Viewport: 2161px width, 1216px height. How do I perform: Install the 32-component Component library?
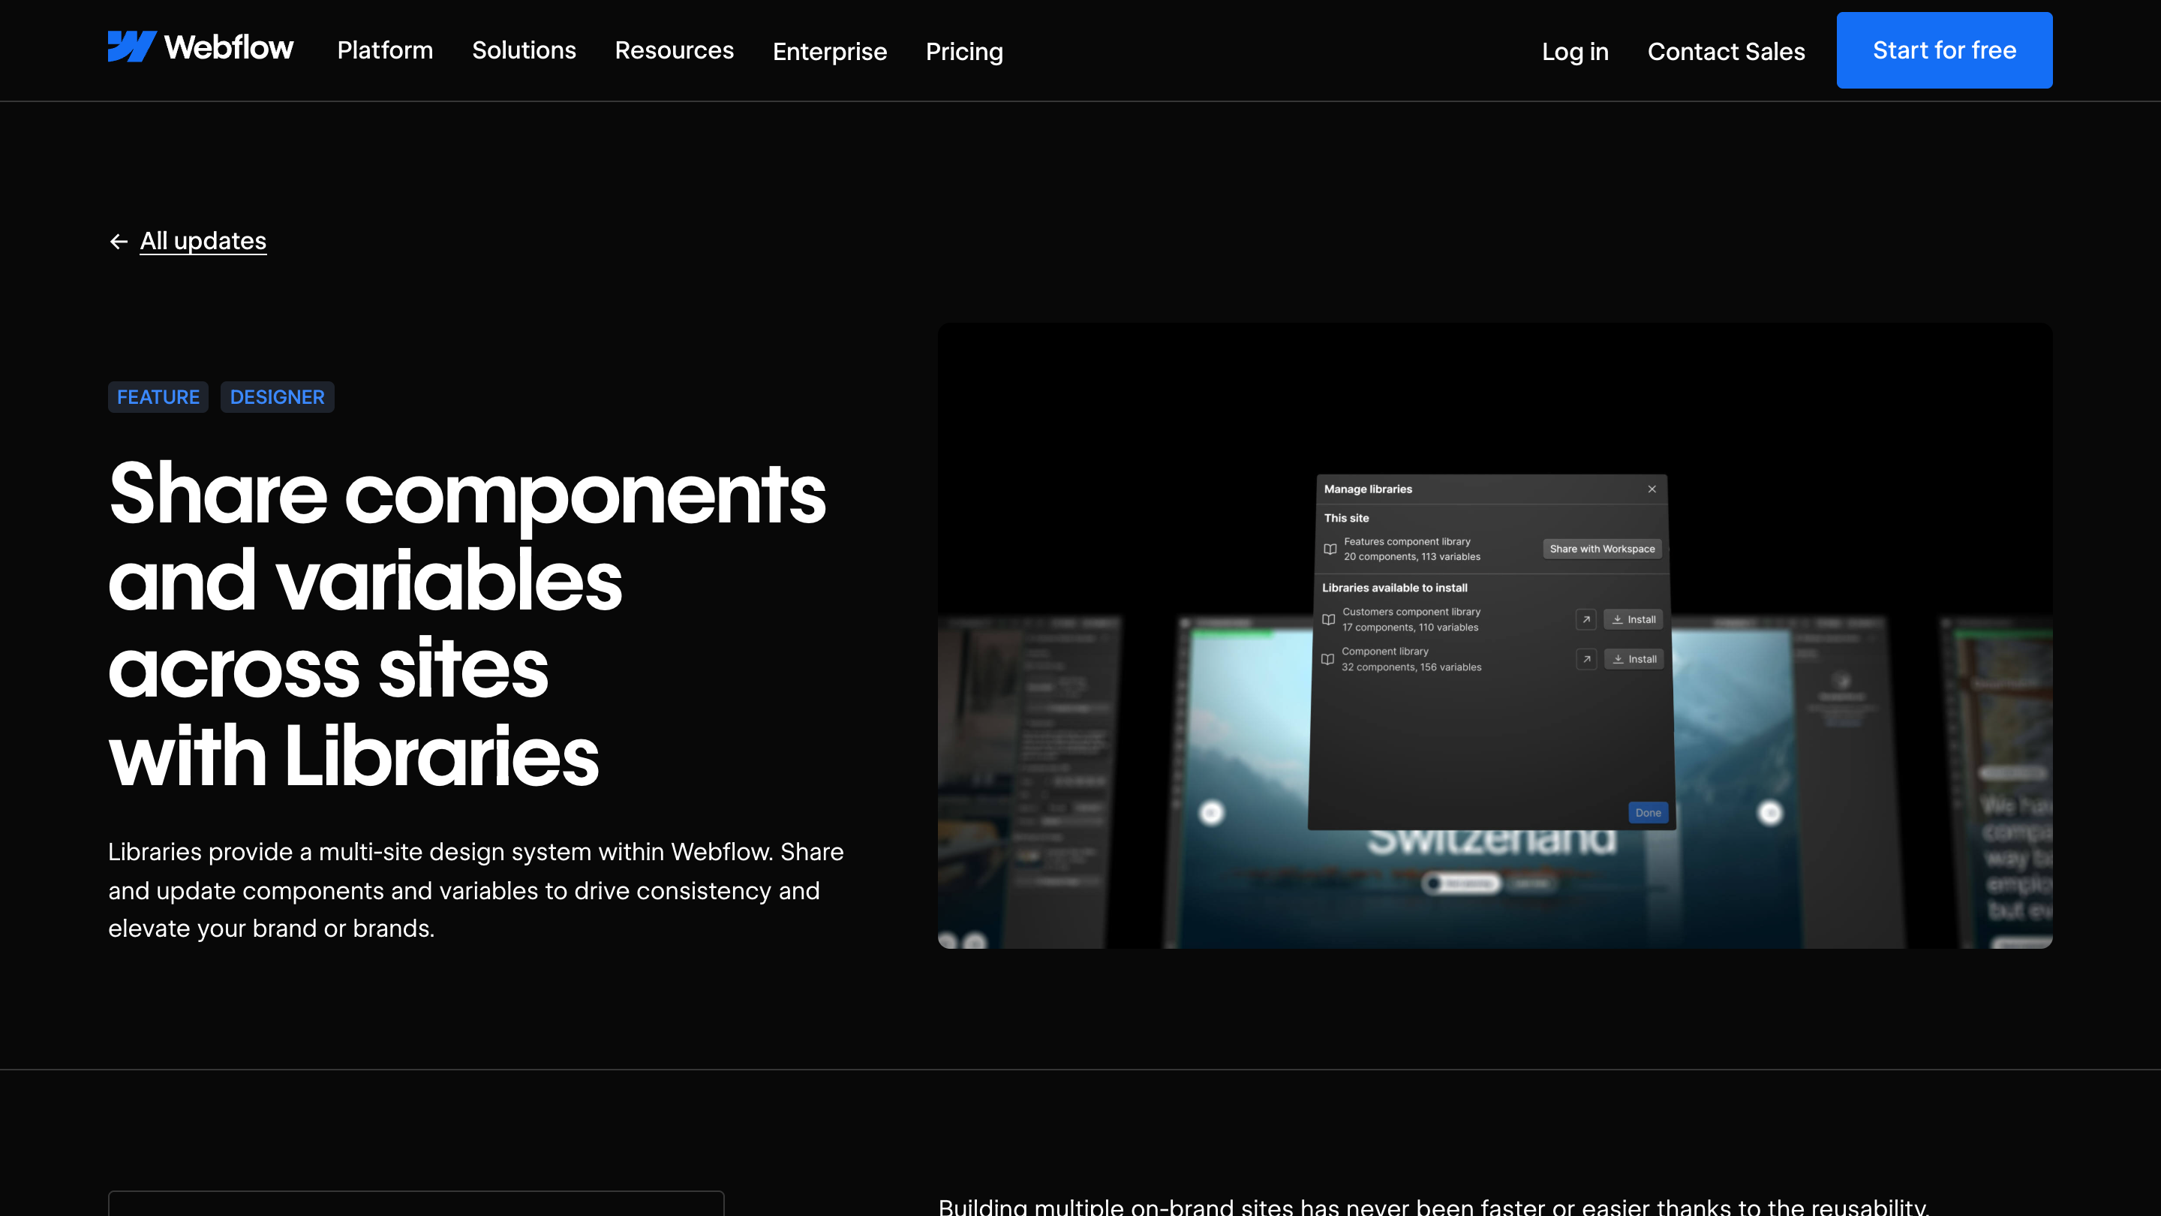click(x=1634, y=659)
